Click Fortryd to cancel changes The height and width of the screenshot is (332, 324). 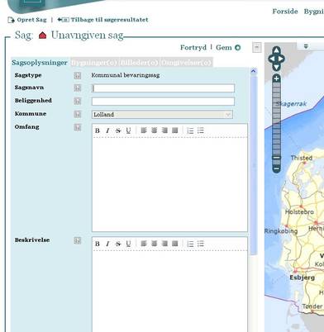pyautogui.click(x=193, y=48)
